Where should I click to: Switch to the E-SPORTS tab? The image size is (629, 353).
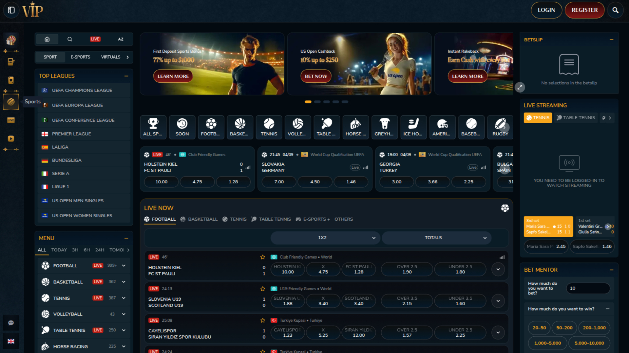80,57
